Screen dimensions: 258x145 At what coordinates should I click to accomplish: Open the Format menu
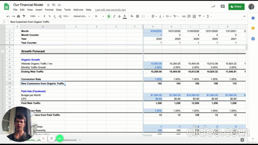click(49, 10)
